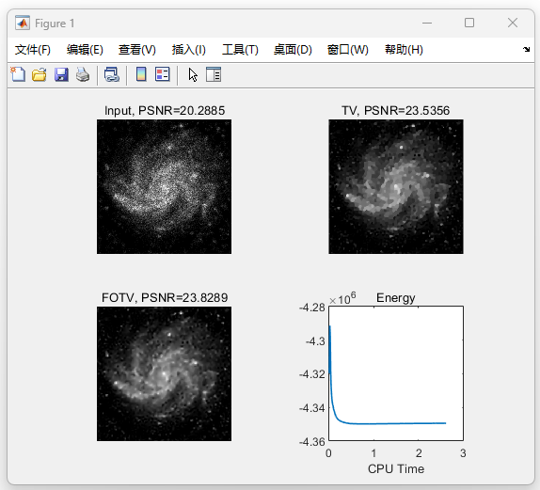This screenshot has width=540, height=490.
Task: Open the 帮助(H) menu
Action: [404, 50]
